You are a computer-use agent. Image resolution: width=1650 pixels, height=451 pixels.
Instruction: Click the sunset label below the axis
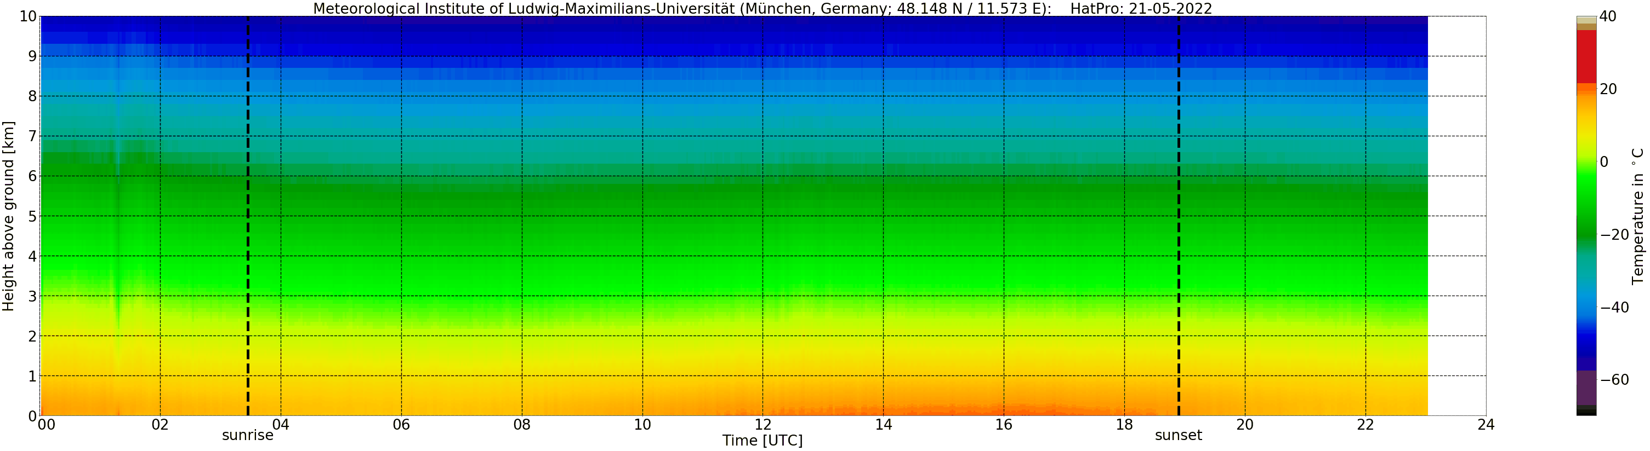[x=1179, y=436]
